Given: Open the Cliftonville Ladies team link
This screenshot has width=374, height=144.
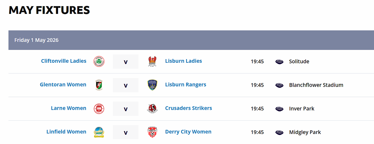Looking at the screenshot, I should [x=64, y=61].
